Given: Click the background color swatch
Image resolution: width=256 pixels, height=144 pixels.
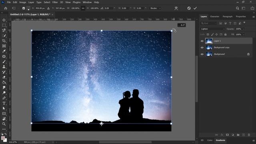Looking at the screenshot, I should 6,140.
